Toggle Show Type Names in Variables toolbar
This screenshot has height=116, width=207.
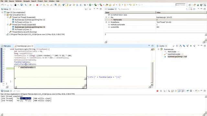pyautogui.click(x=187, y=9)
